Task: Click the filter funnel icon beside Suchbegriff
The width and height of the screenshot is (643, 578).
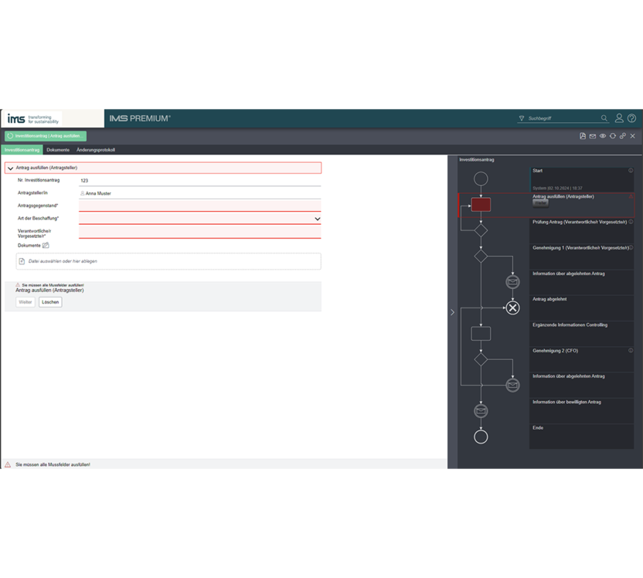Action: (521, 118)
